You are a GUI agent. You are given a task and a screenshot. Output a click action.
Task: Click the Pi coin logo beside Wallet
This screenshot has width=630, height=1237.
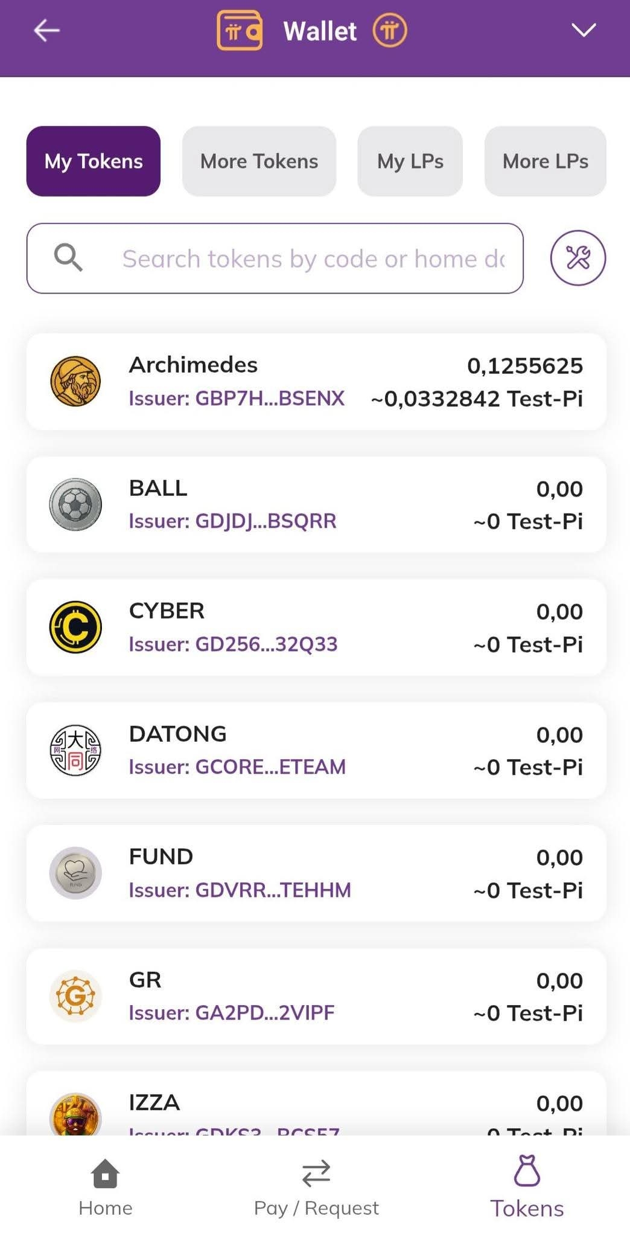tap(389, 30)
